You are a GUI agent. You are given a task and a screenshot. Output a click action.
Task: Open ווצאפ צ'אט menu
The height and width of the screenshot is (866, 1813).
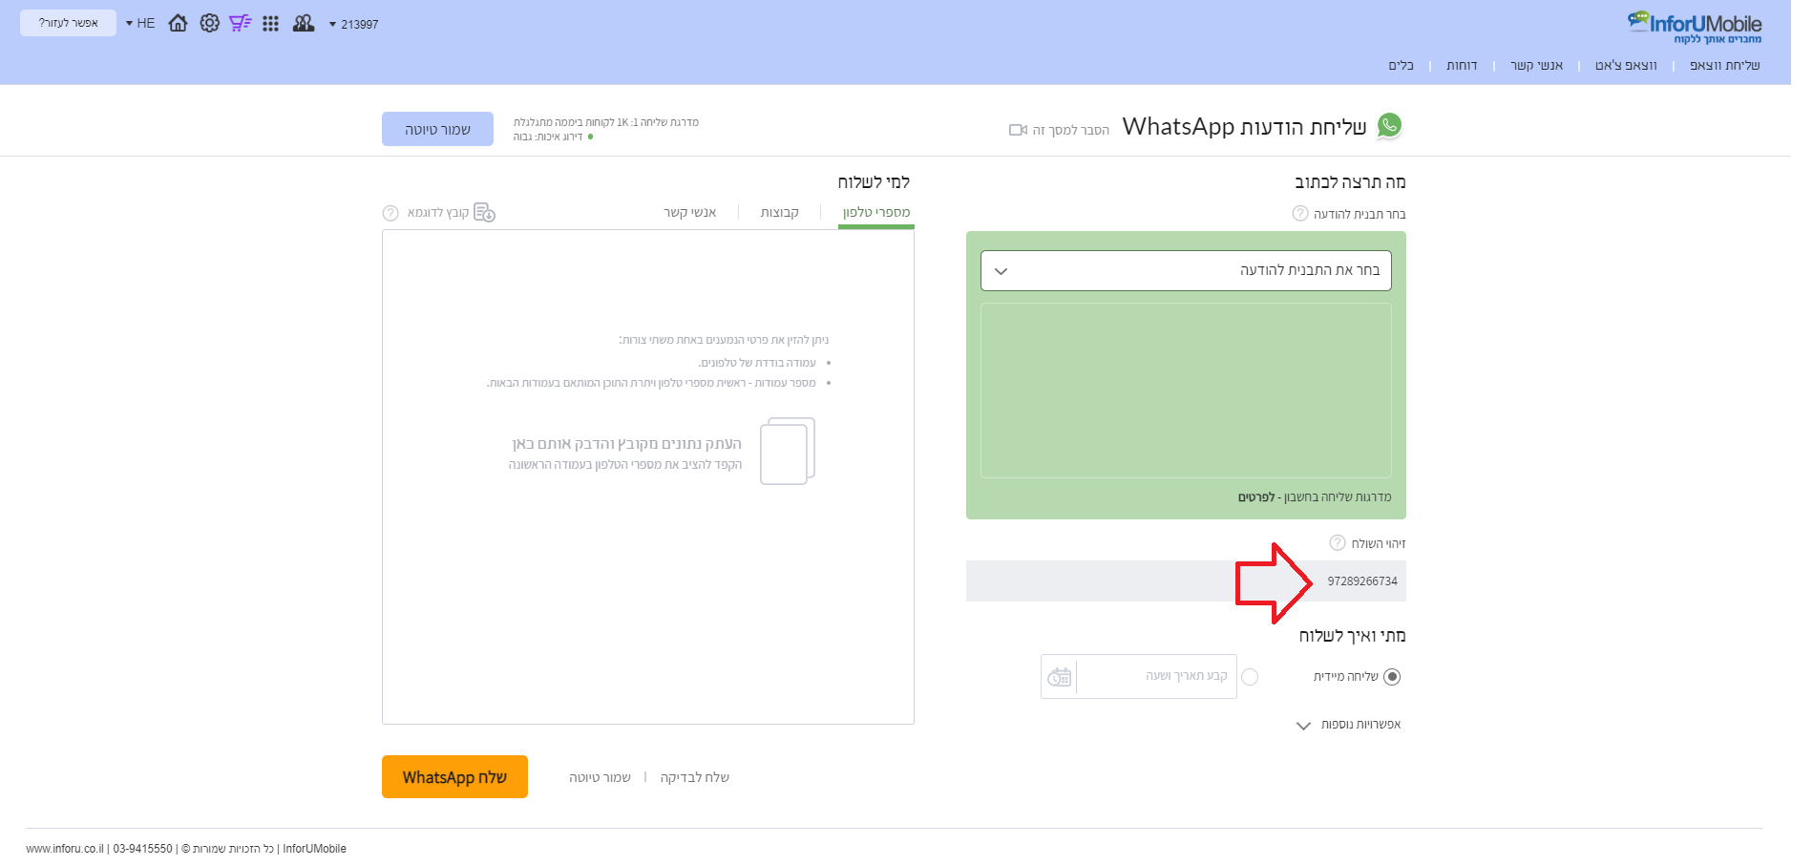point(1626,65)
